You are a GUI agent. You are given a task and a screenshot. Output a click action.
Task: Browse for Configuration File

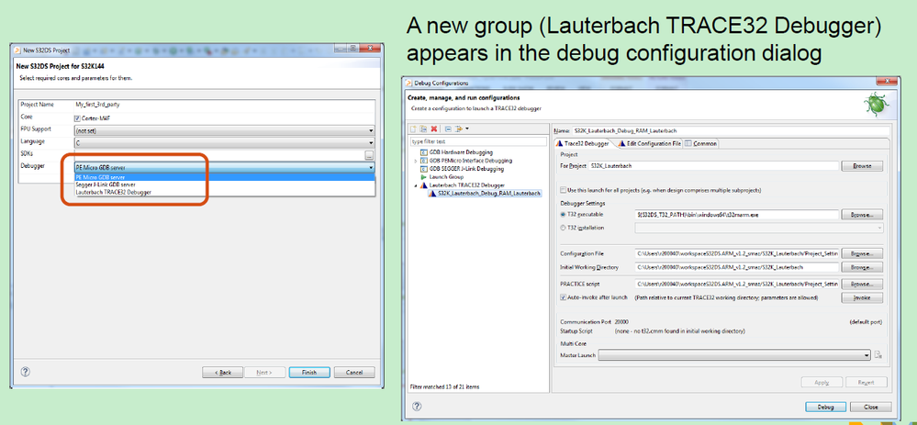[862, 253]
